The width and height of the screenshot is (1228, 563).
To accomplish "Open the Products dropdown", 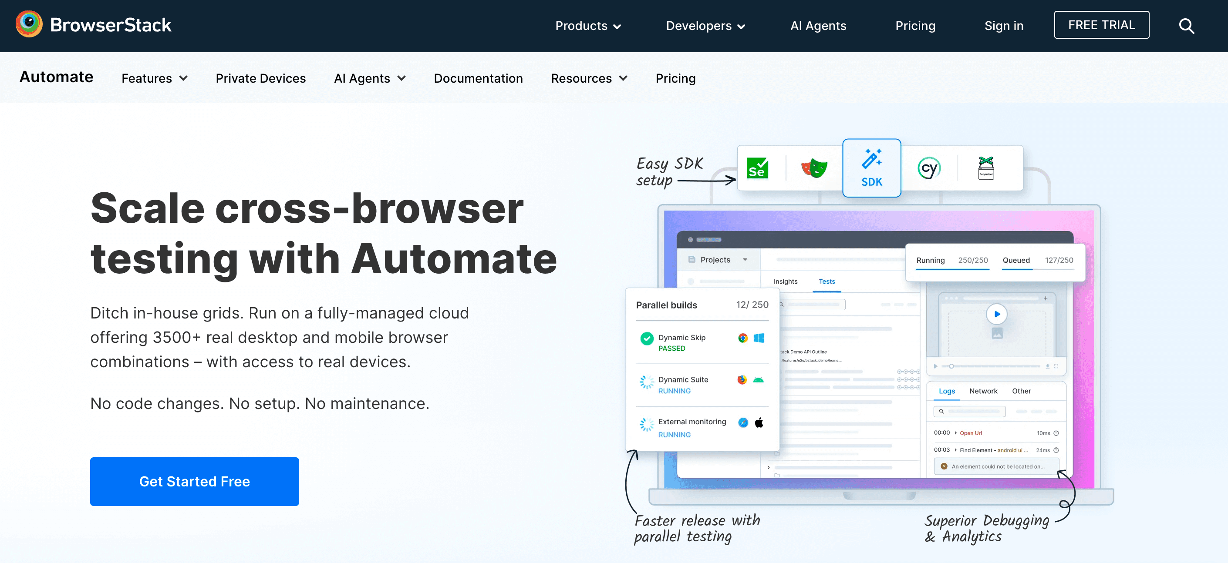I will [587, 26].
